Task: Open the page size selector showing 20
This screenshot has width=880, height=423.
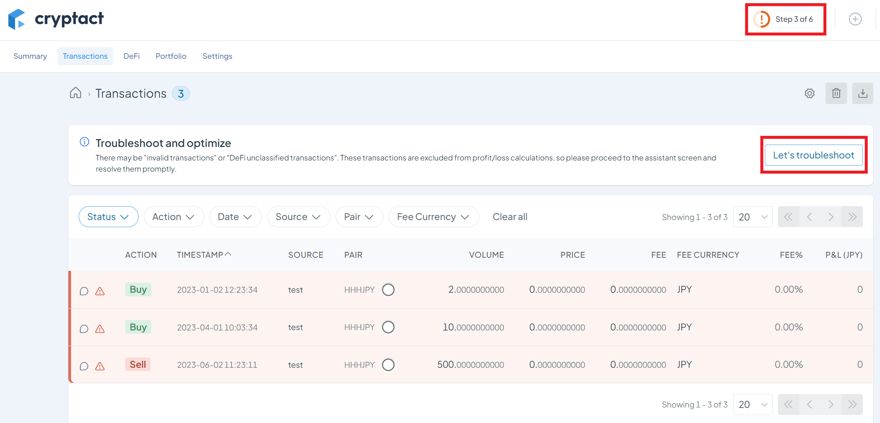Action: pos(752,216)
